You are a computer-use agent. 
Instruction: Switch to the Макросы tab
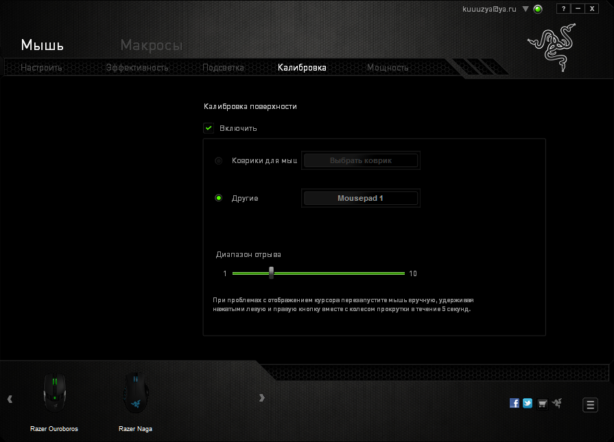pos(151,45)
